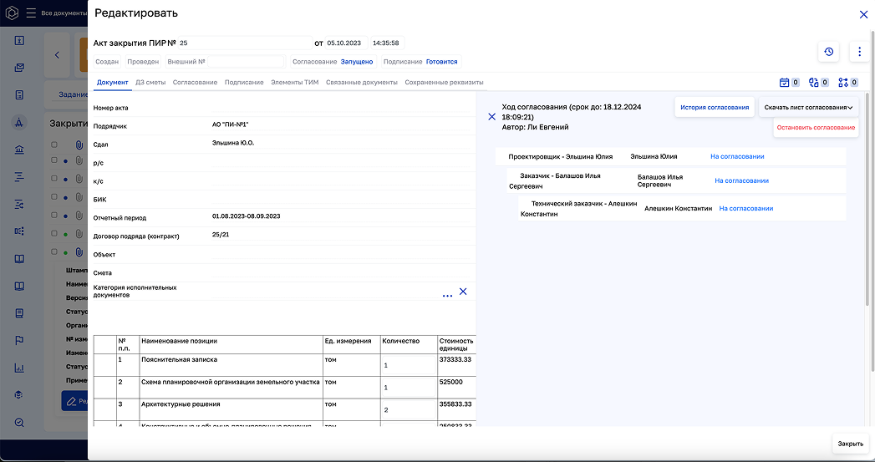Go to the Сохраненные реквизиты tab
Screen dimensions: 875x462
444,83
